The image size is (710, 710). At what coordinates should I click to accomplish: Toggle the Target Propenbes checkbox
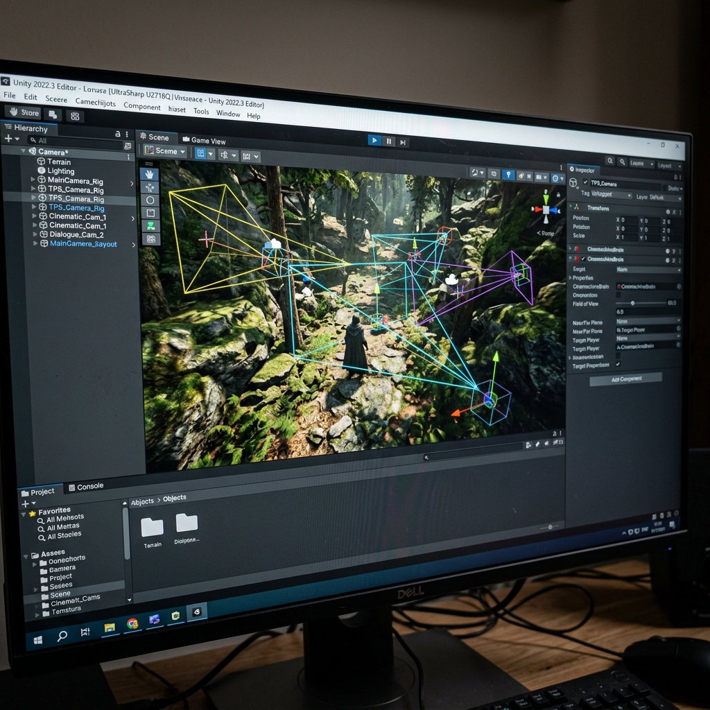618,364
